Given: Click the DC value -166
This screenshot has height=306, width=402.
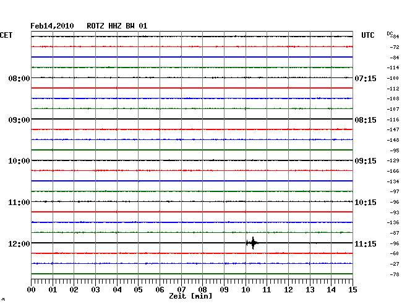Looking at the screenshot, I should [x=393, y=171].
